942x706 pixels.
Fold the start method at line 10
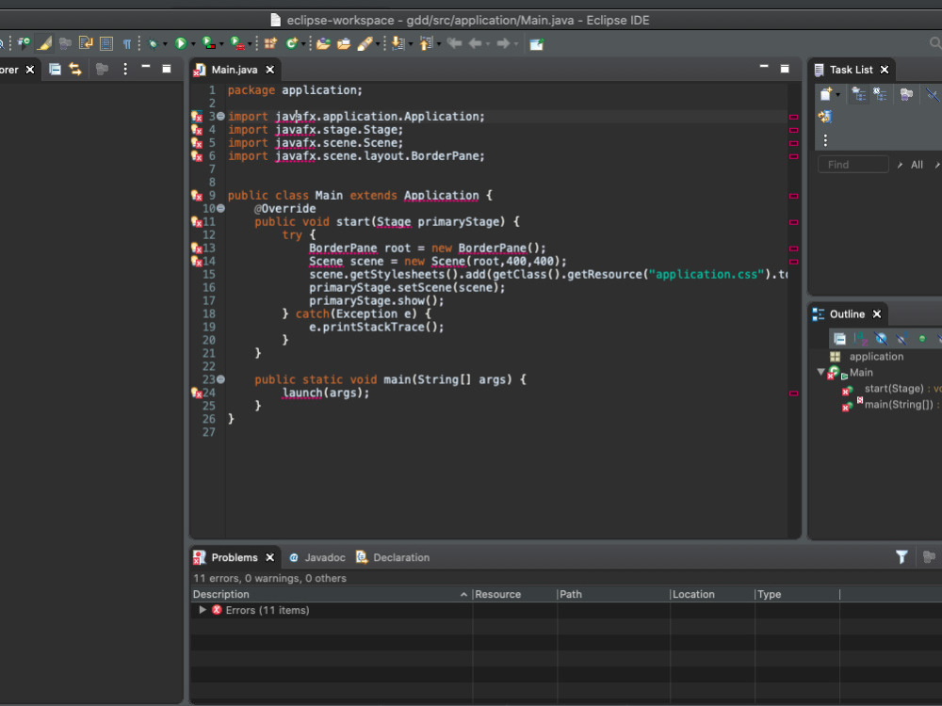point(220,209)
